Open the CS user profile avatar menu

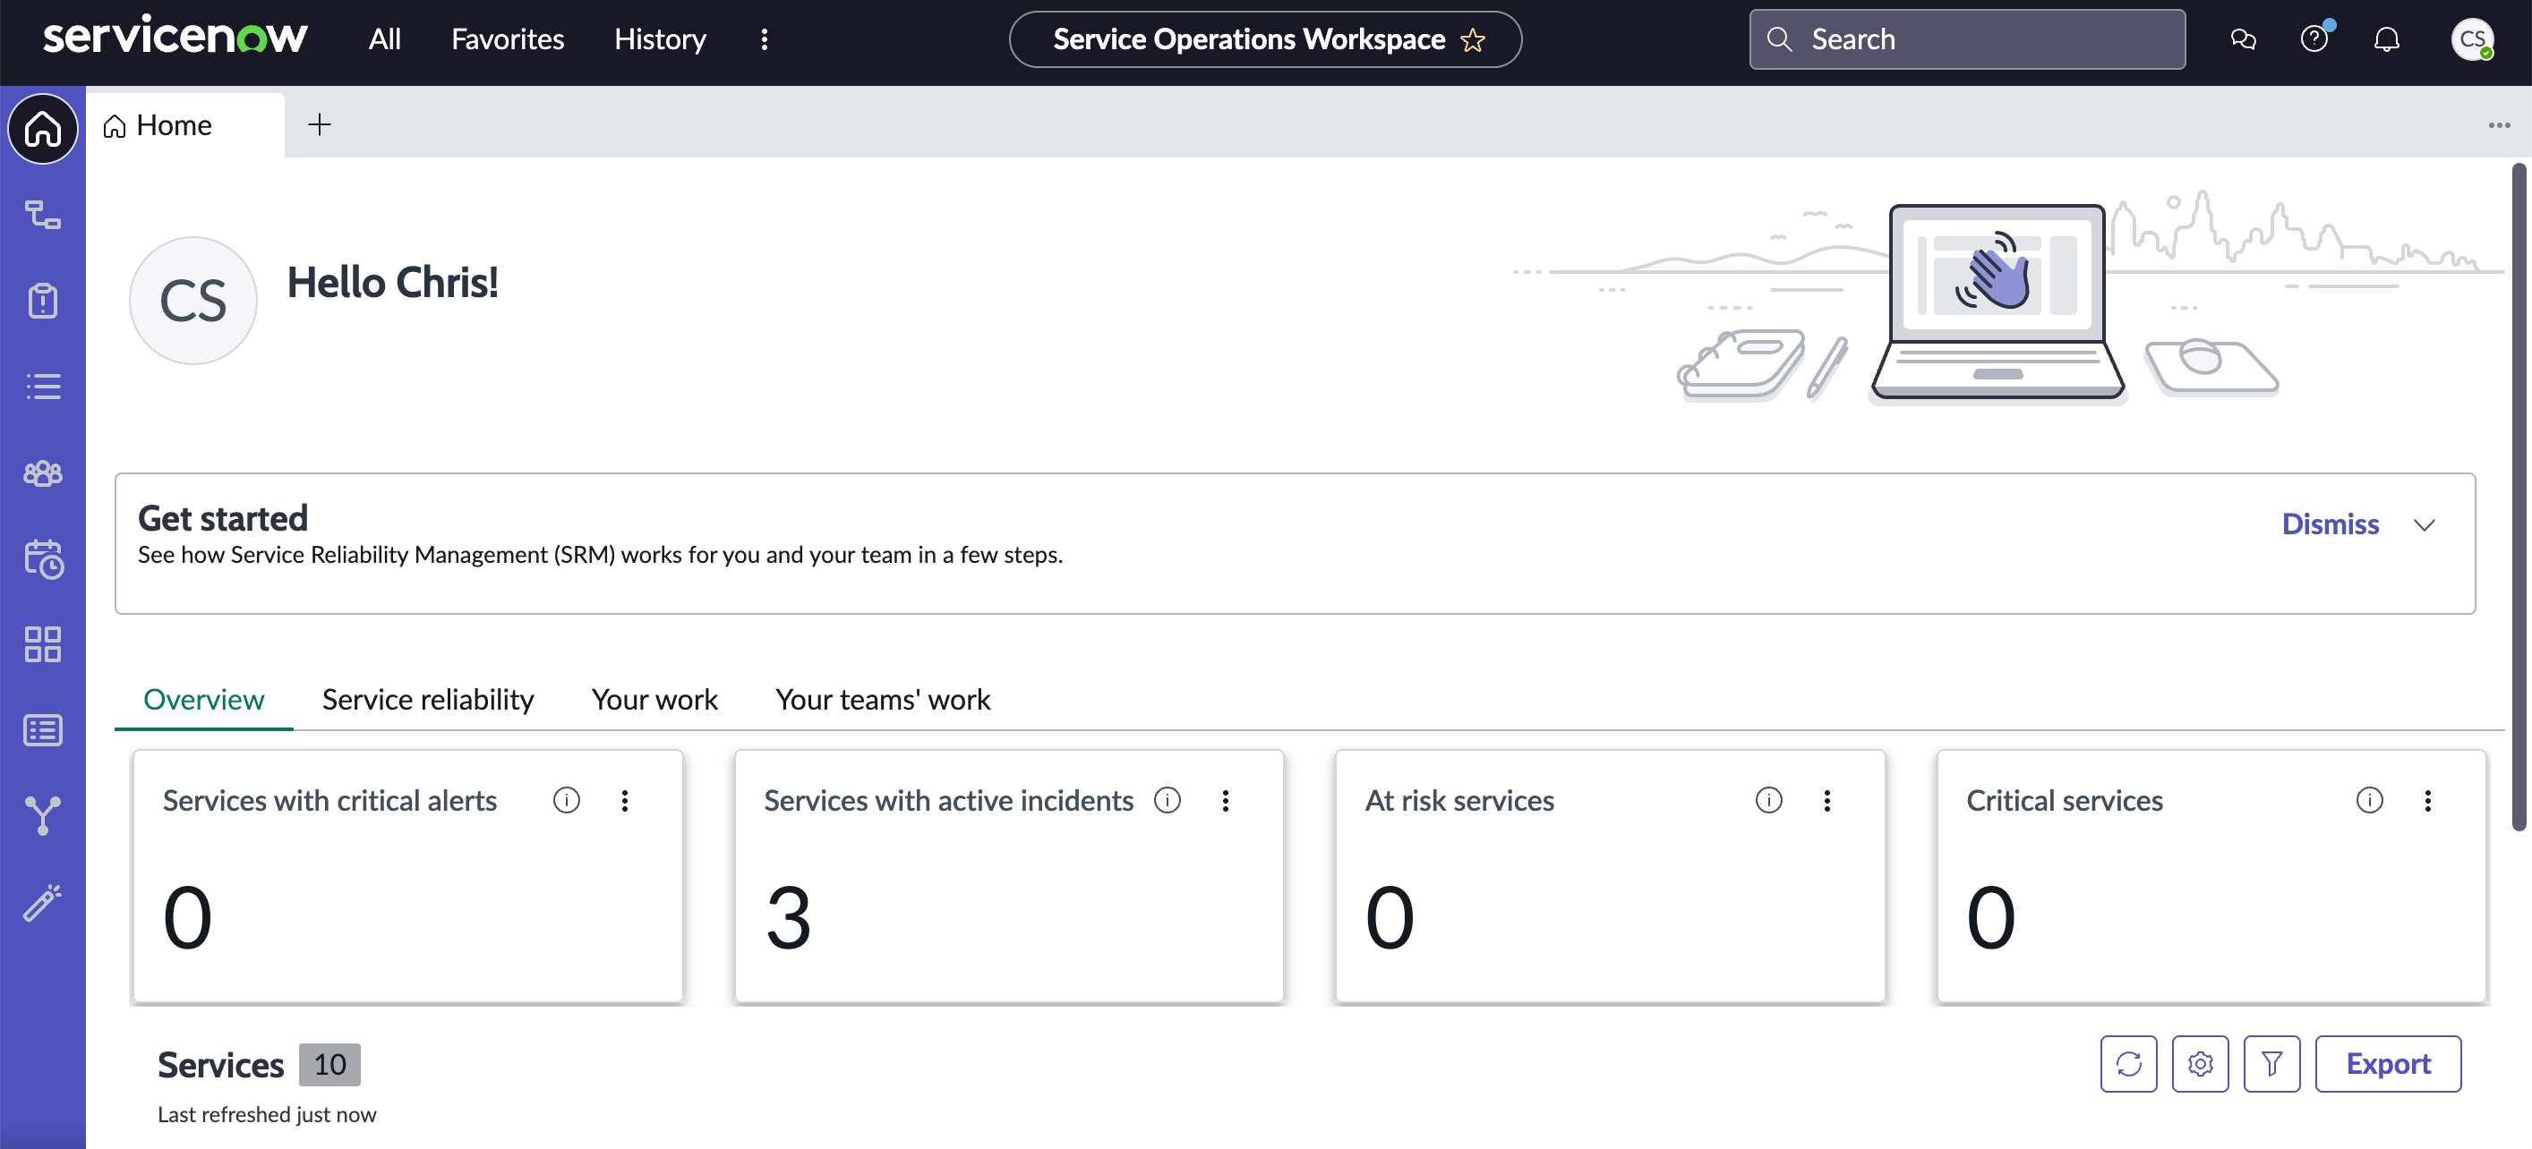coord(2471,39)
